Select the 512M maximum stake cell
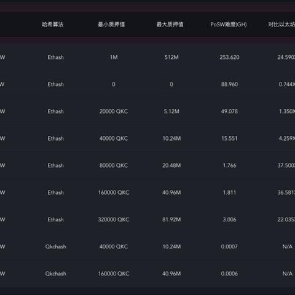Screen dimensions: 295x295 tap(171, 57)
